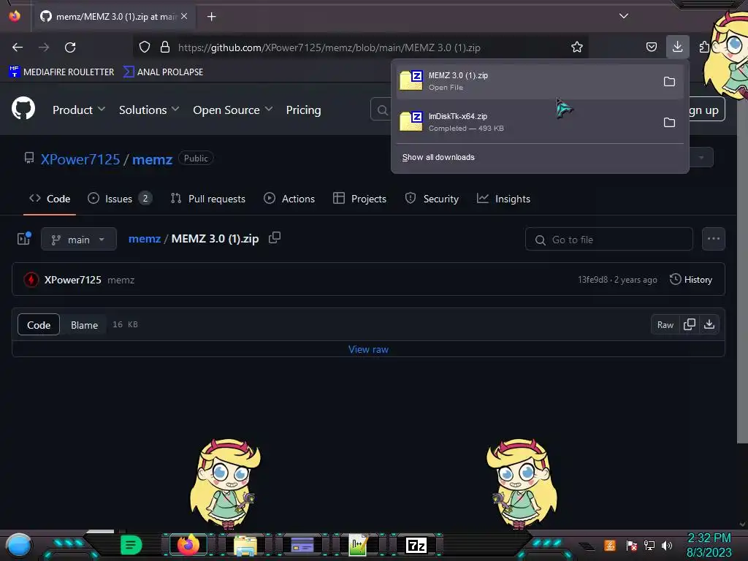The width and height of the screenshot is (748, 561).
Task: Switch to the Actions tab
Action: 289,199
